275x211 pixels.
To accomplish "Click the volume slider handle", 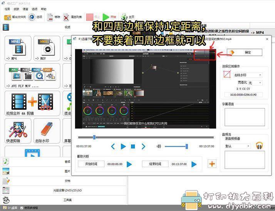I will tap(187, 146).
